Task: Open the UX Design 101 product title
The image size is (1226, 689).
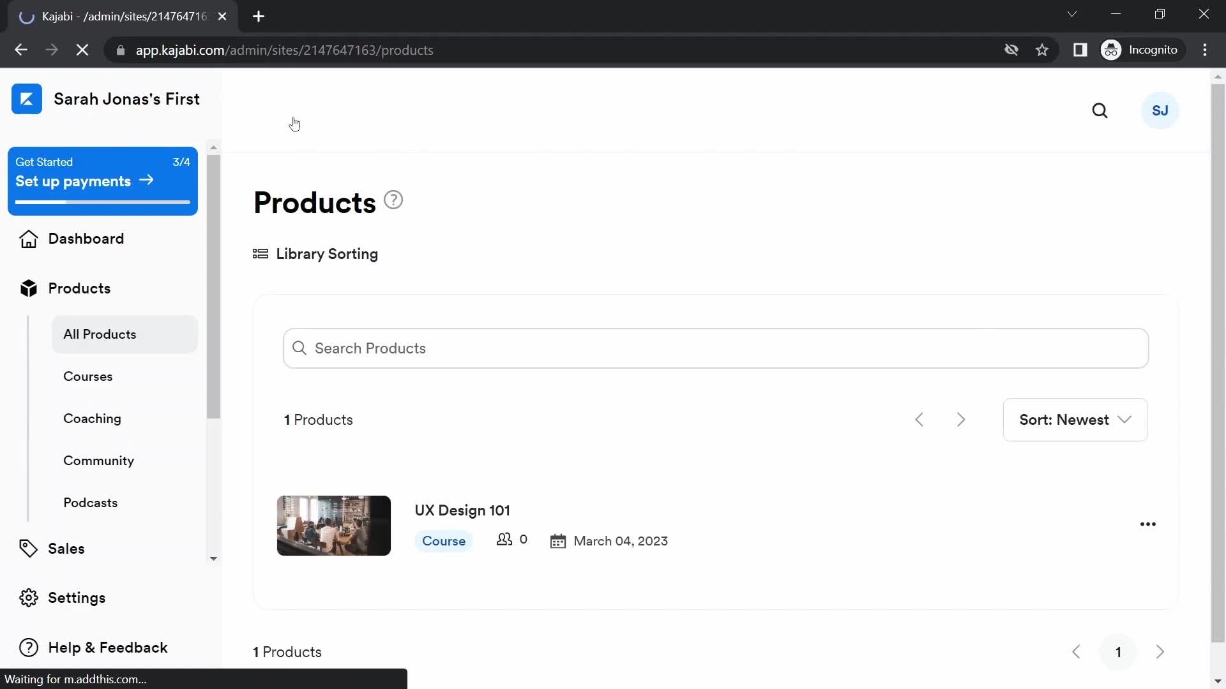Action: pyautogui.click(x=462, y=510)
